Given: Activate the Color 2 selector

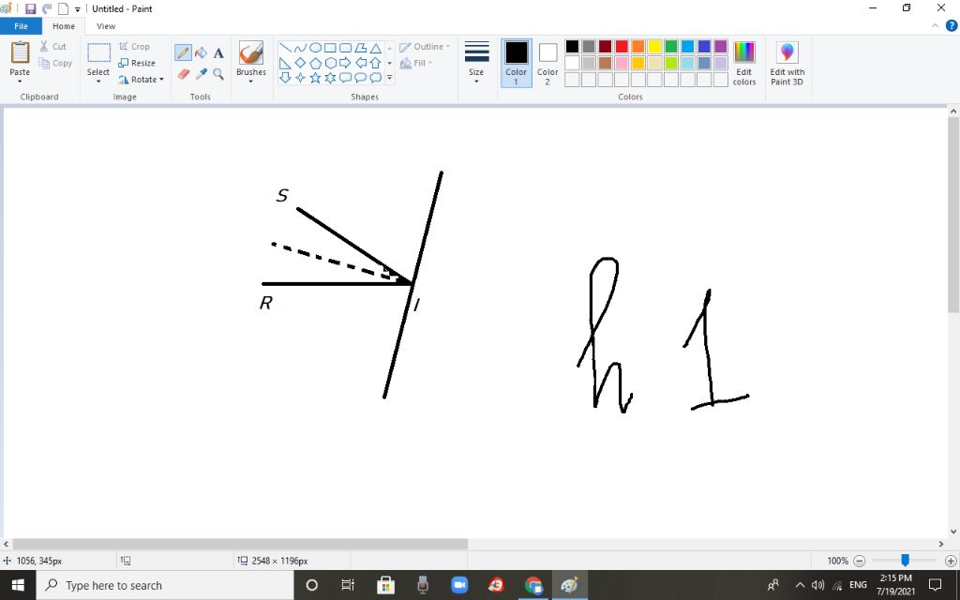Looking at the screenshot, I should click(x=547, y=63).
